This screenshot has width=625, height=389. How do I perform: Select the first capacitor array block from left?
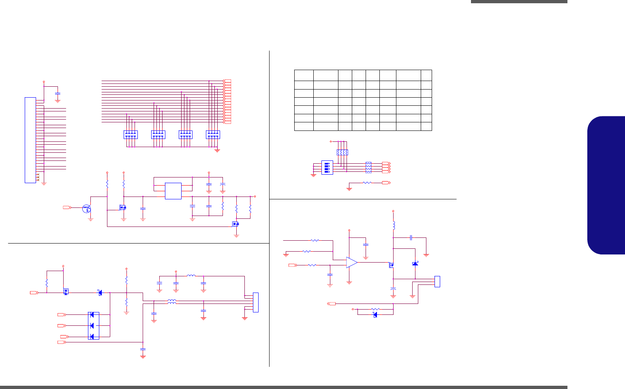131,135
